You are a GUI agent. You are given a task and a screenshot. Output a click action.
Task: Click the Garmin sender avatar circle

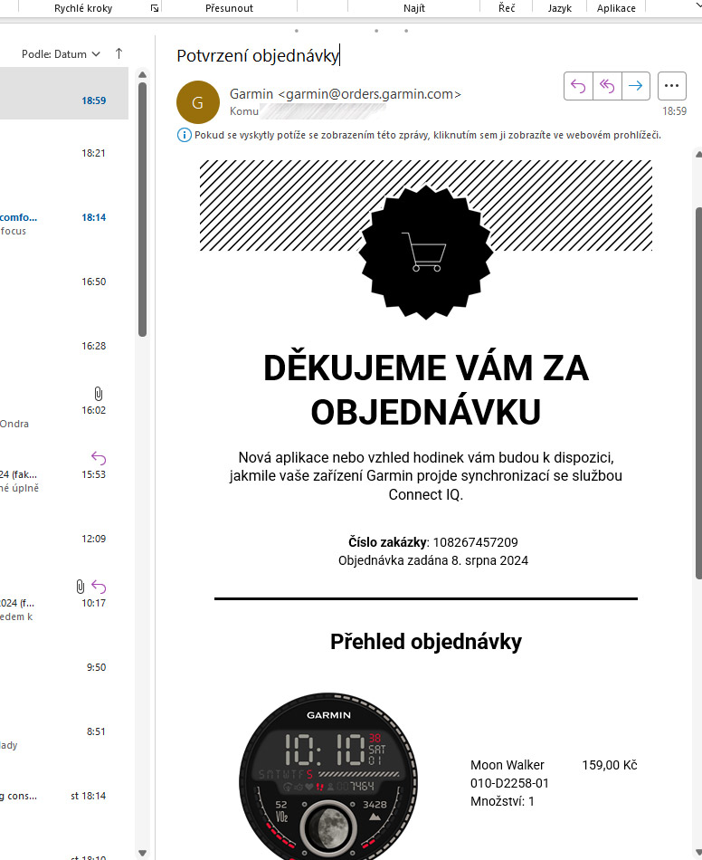tap(198, 102)
